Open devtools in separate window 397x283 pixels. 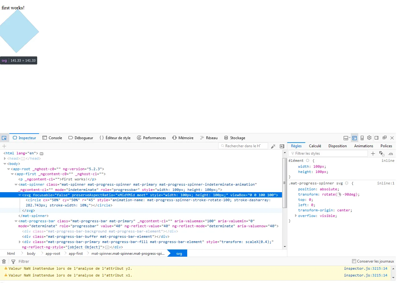[384, 138]
